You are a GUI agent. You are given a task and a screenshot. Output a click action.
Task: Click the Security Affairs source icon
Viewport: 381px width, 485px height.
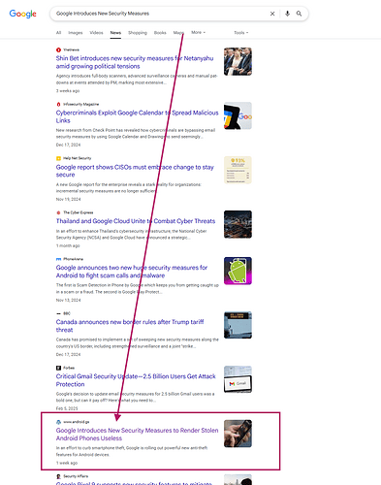pyautogui.click(x=58, y=476)
